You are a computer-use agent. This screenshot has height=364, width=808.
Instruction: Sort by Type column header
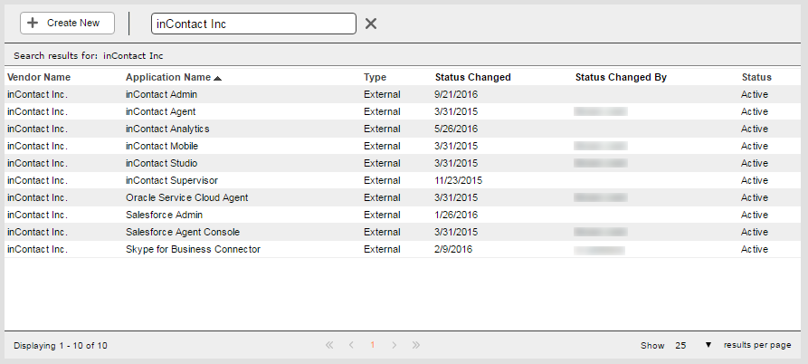click(375, 77)
